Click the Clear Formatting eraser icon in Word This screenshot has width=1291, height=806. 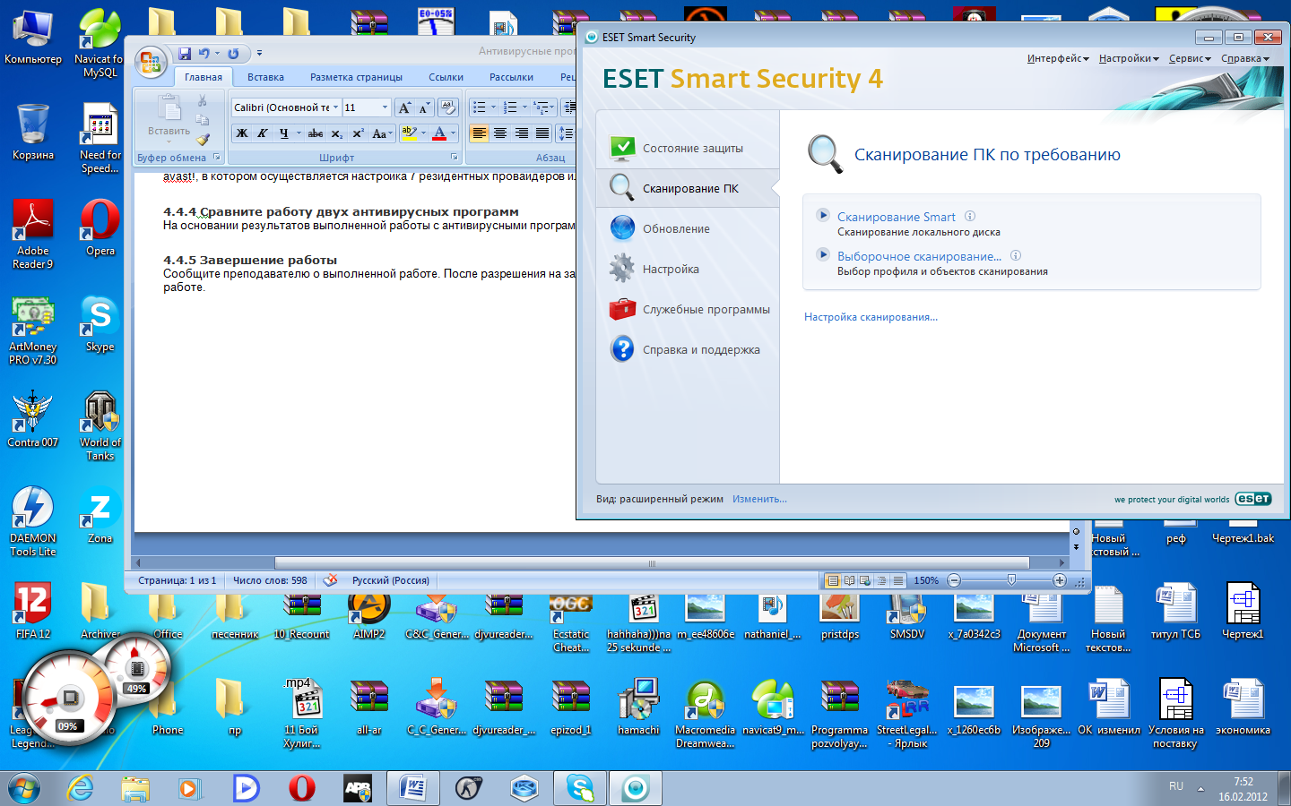point(448,107)
